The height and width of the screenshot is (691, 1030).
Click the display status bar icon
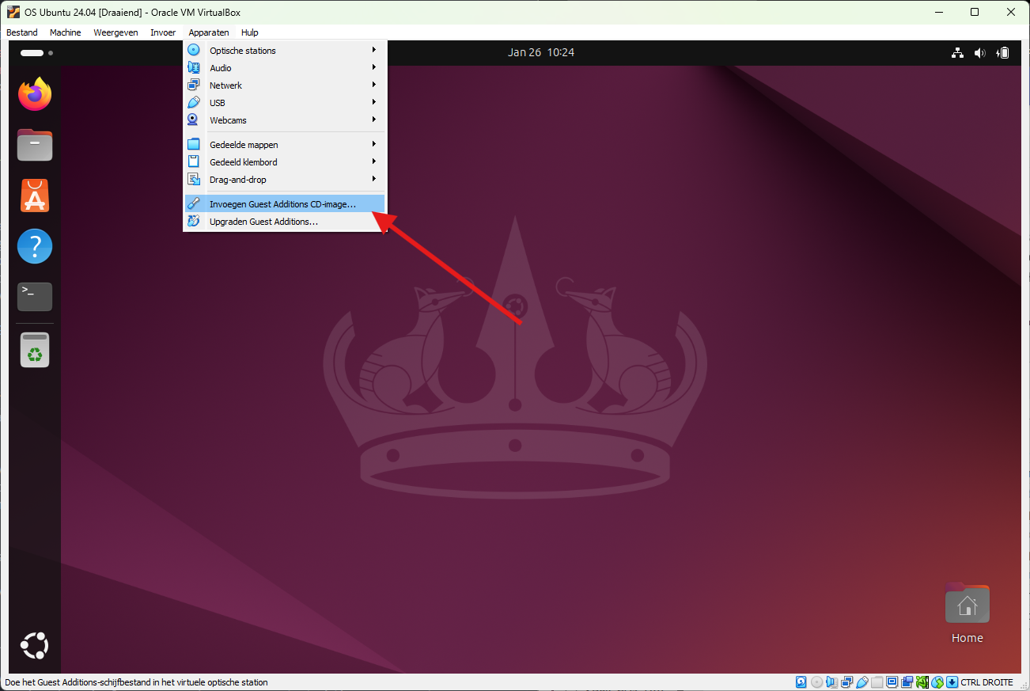coord(892,682)
